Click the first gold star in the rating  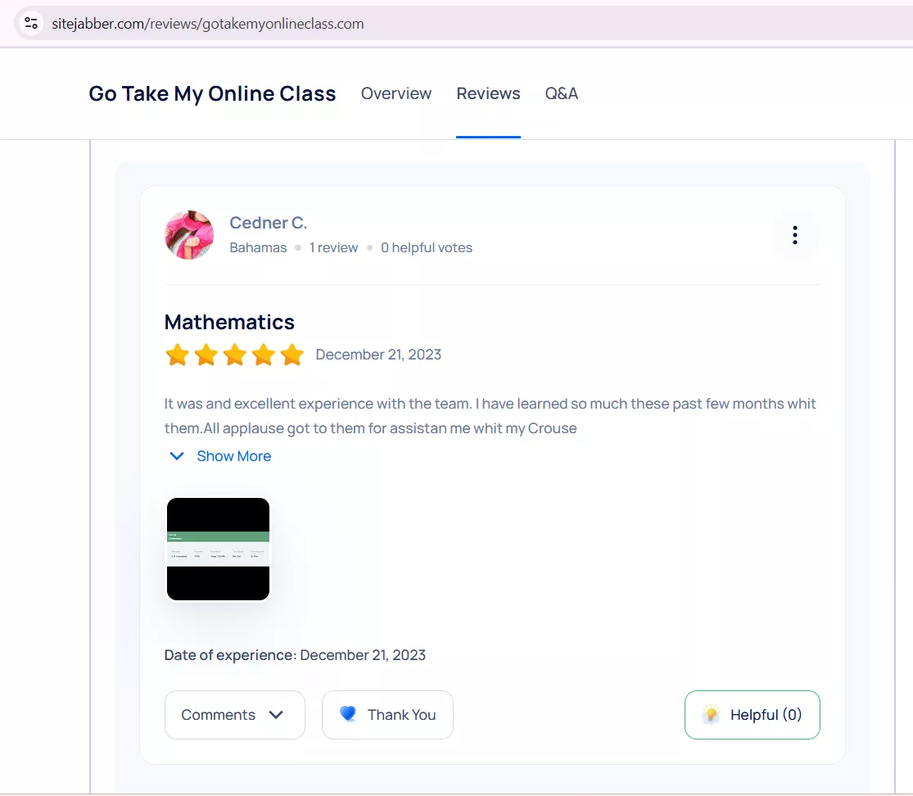pos(177,354)
